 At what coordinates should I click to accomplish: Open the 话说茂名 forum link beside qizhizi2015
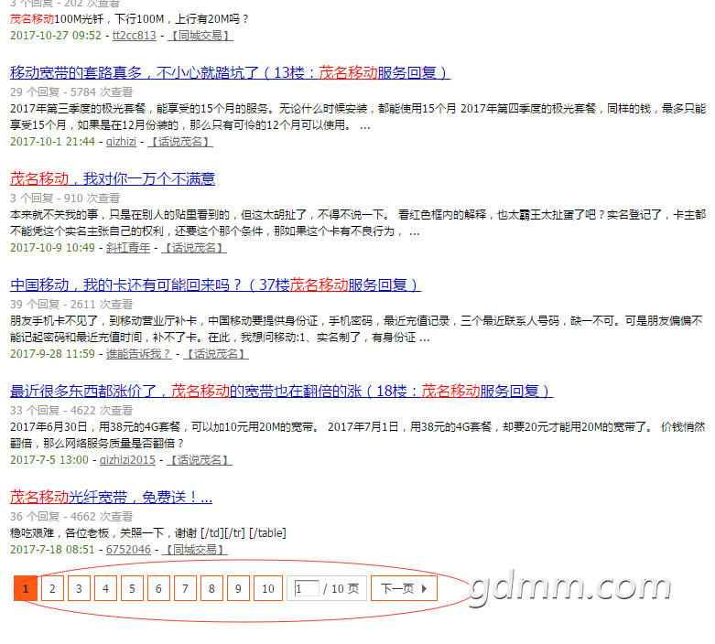click(x=200, y=460)
